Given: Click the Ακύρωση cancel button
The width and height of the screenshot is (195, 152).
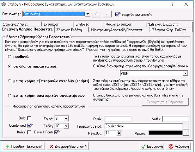Looking at the screenshot, I should tap(179, 146).
